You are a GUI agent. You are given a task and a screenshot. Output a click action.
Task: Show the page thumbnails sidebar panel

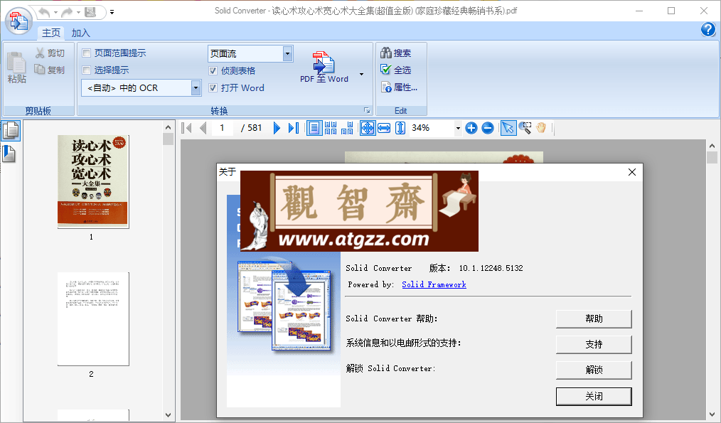tap(10, 131)
